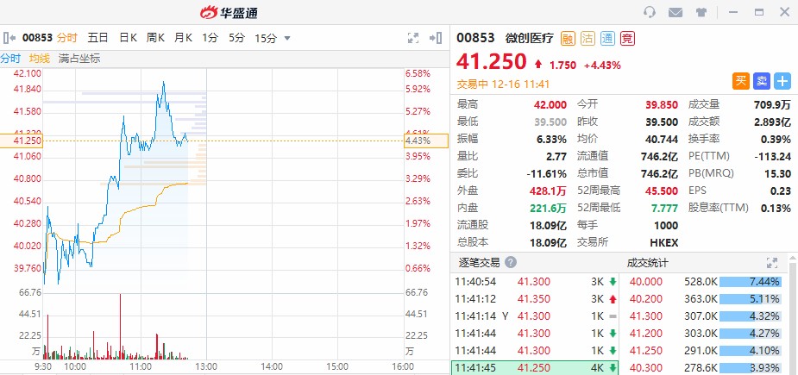This screenshot has height=375, width=798.
Task: Click the help icon beside 逐笔交易
Action: tap(511, 262)
